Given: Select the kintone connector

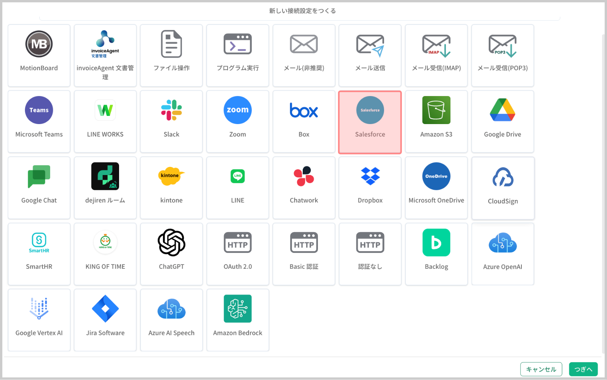Looking at the screenshot, I should (x=172, y=188).
